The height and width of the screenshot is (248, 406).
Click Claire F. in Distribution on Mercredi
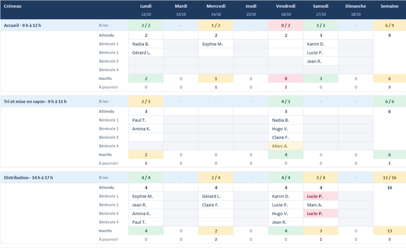(216, 205)
